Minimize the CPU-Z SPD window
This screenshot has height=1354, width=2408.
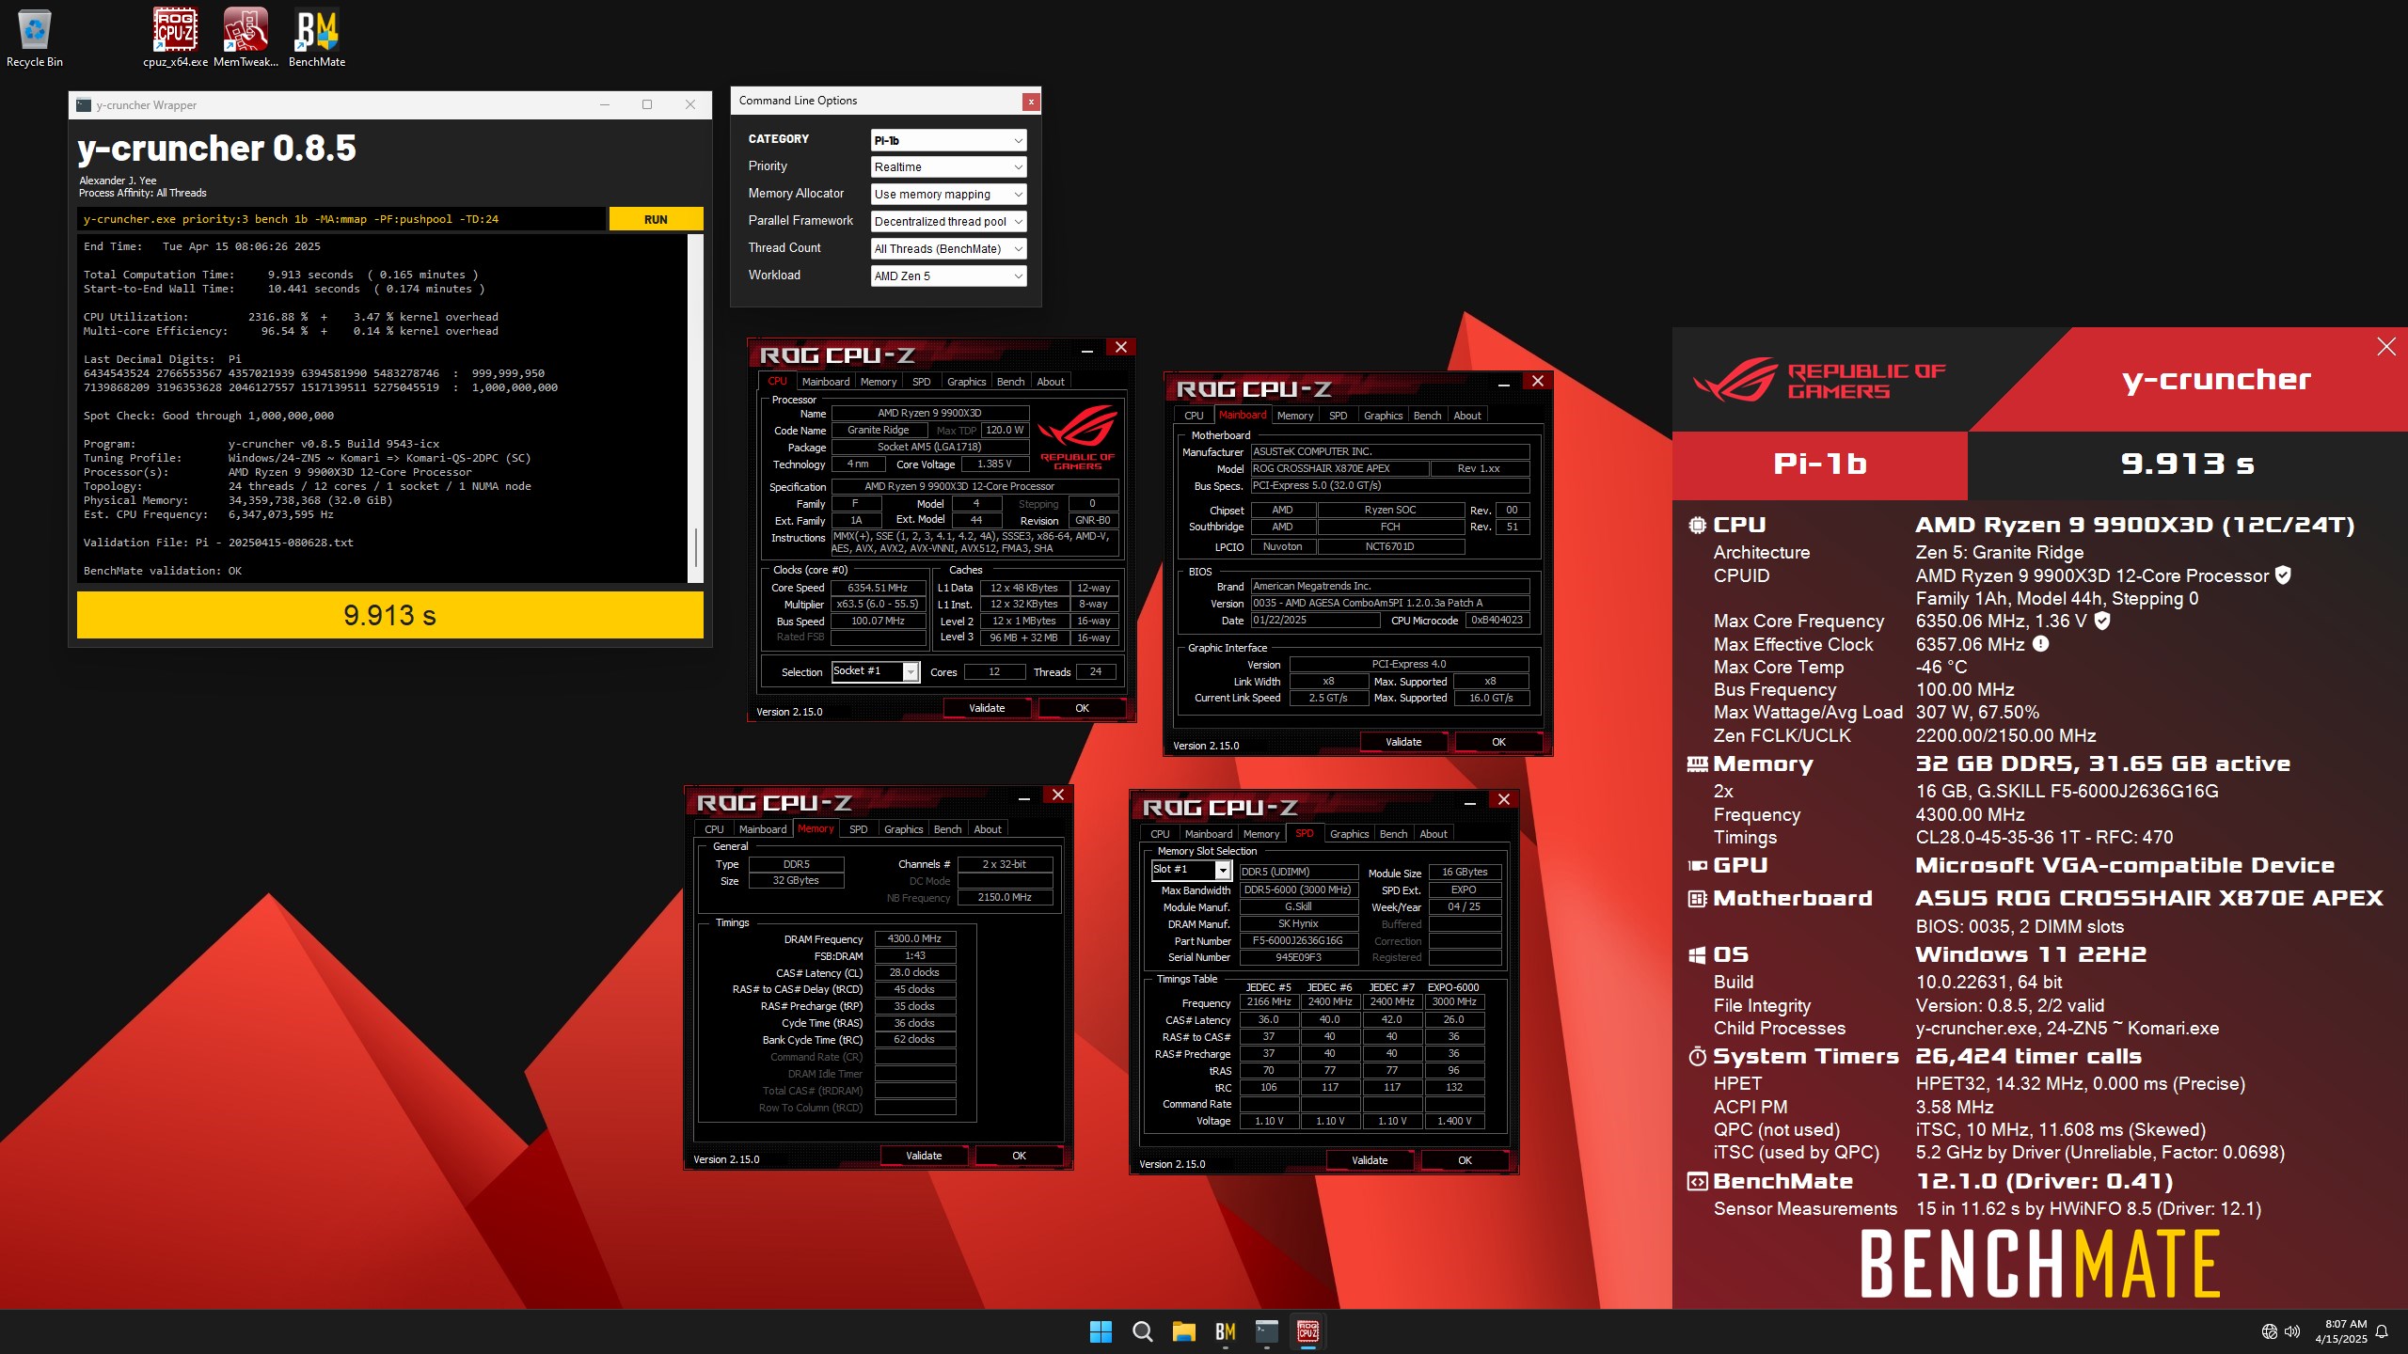(x=1469, y=800)
